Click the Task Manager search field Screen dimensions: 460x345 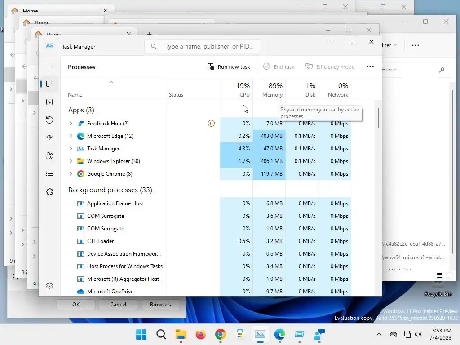(203, 46)
